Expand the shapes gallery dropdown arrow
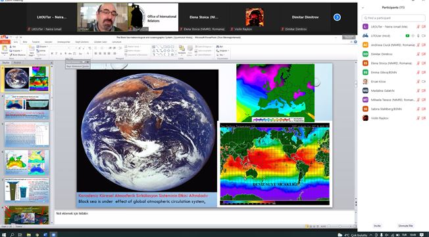 [176, 54]
